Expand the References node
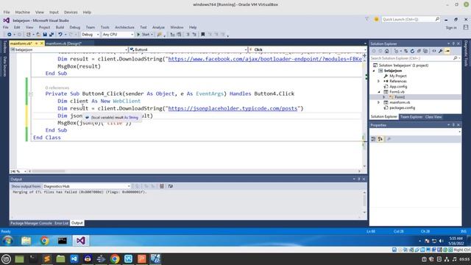This screenshot has width=471, height=265. [x=379, y=82]
